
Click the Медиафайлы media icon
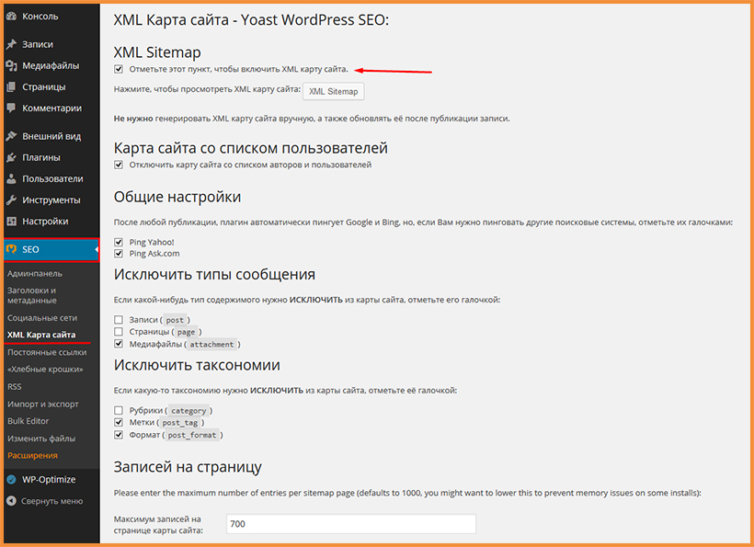12,66
